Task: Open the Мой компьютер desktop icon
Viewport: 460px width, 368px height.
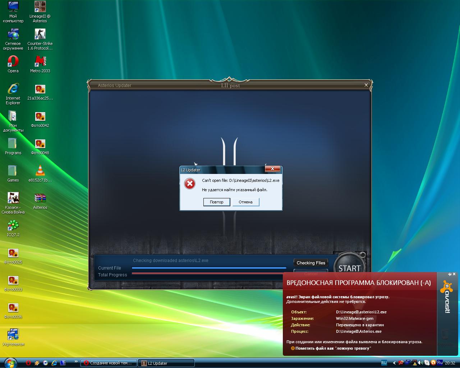Action: coord(13,12)
